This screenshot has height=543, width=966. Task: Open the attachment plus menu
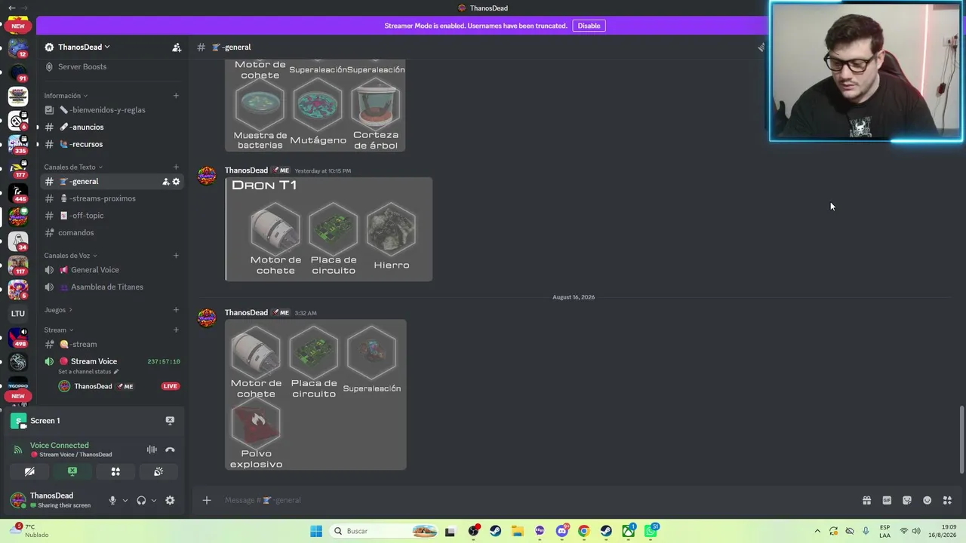207,500
